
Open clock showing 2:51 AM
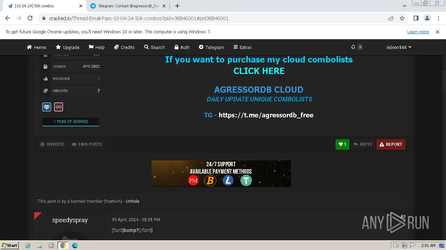tap(428, 245)
